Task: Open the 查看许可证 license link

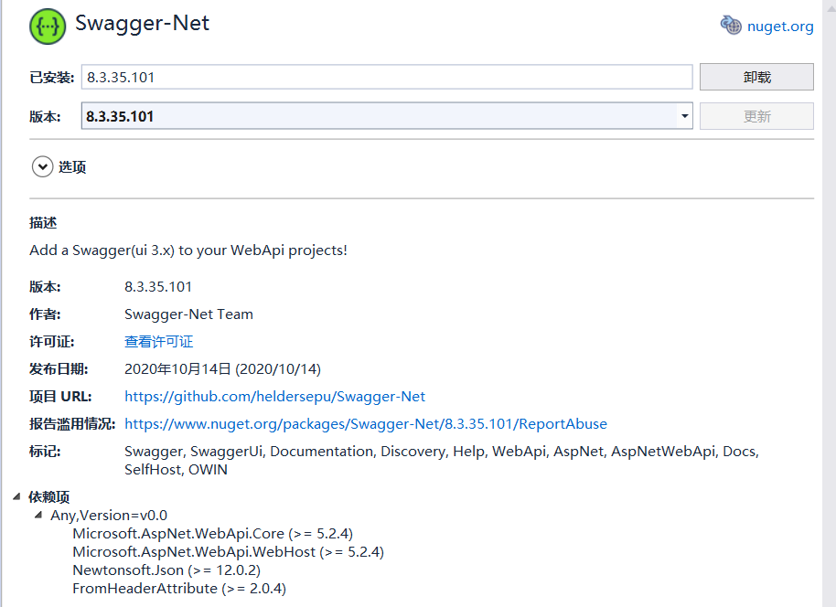Action: (158, 342)
